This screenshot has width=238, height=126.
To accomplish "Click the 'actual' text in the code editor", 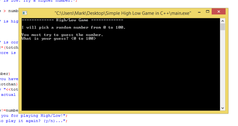I will [x=8, y=95].
